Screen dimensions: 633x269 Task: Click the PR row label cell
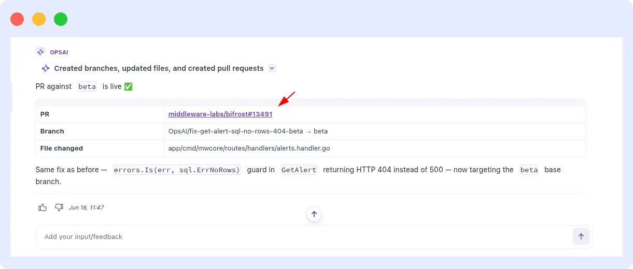[100, 114]
